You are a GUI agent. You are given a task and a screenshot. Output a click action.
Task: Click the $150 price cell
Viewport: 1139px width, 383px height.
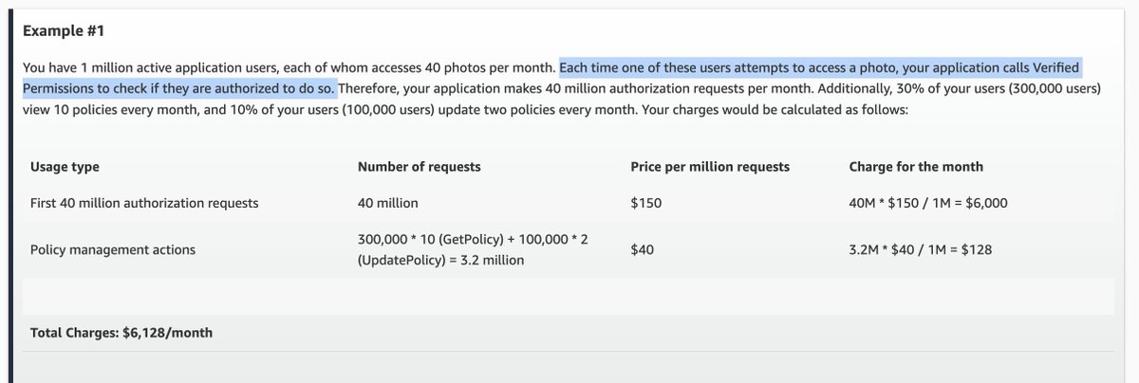(x=645, y=203)
